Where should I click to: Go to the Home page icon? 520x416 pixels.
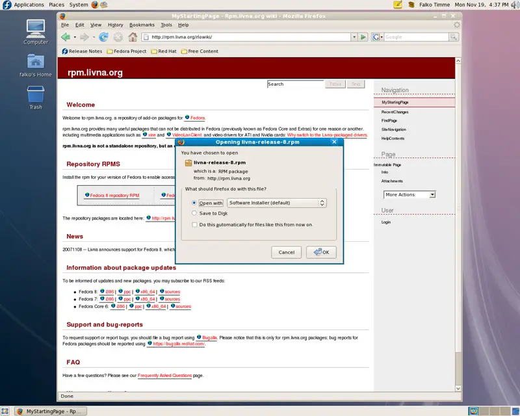pyautogui.click(x=133, y=37)
